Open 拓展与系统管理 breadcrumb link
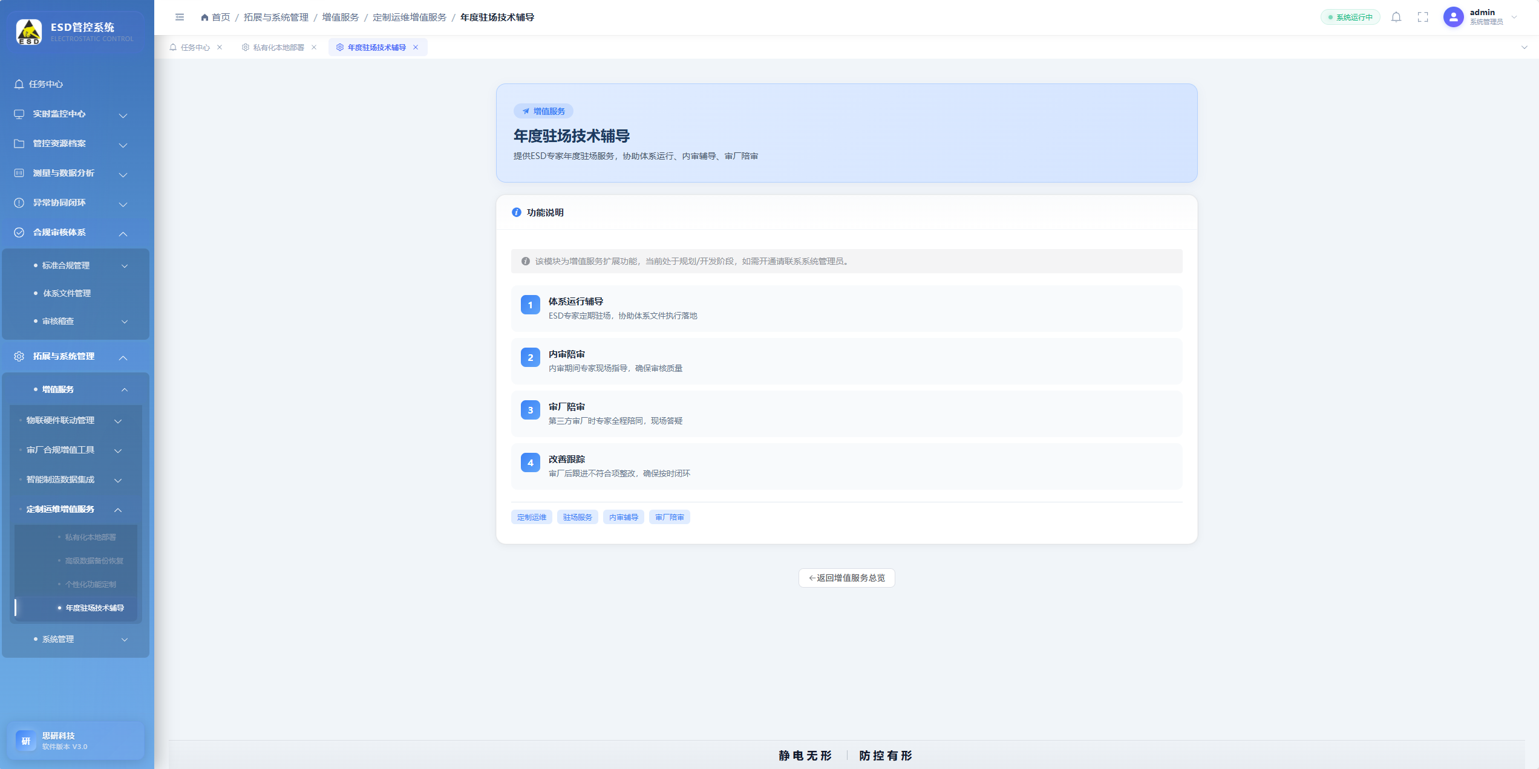Viewport: 1539px width, 769px height. point(276,18)
